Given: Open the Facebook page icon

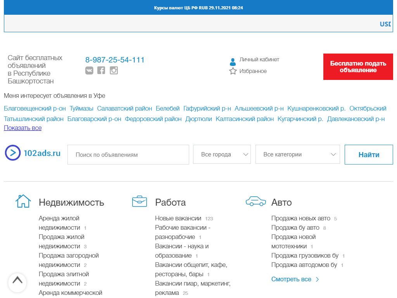Looking at the screenshot, I should click(x=101, y=70).
